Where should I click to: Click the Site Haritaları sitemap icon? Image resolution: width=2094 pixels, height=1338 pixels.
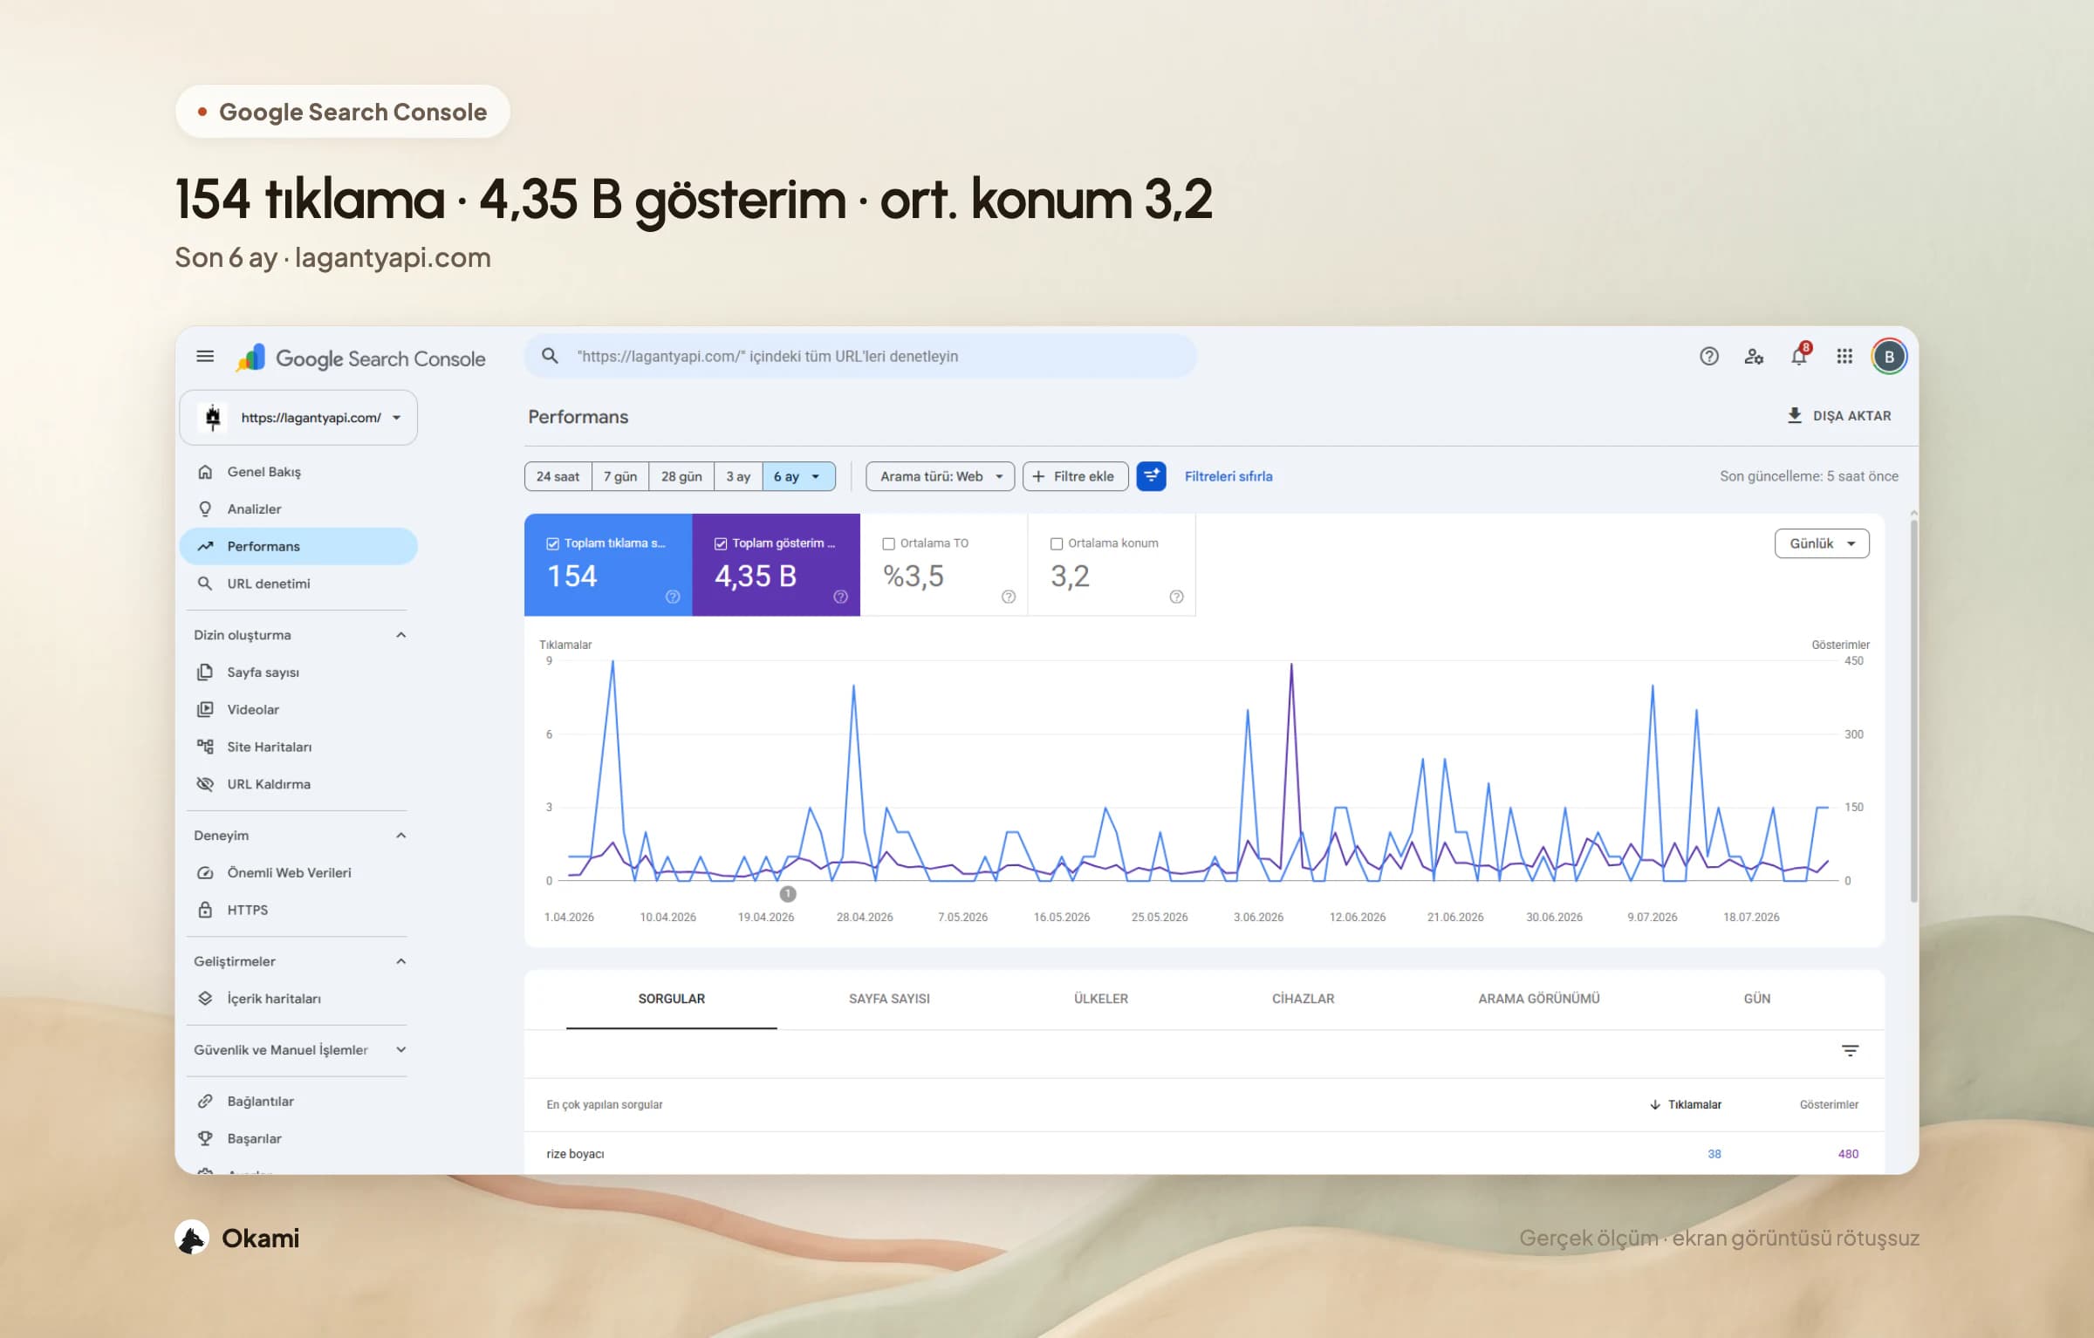click(x=205, y=747)
